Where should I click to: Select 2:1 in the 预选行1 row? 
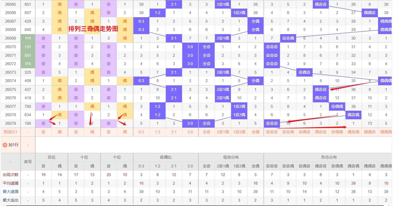click(174, 132)
